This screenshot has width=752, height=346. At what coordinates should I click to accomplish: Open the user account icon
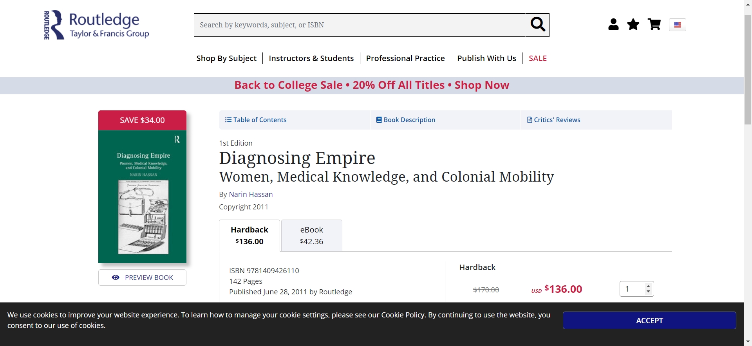point(613,25)
